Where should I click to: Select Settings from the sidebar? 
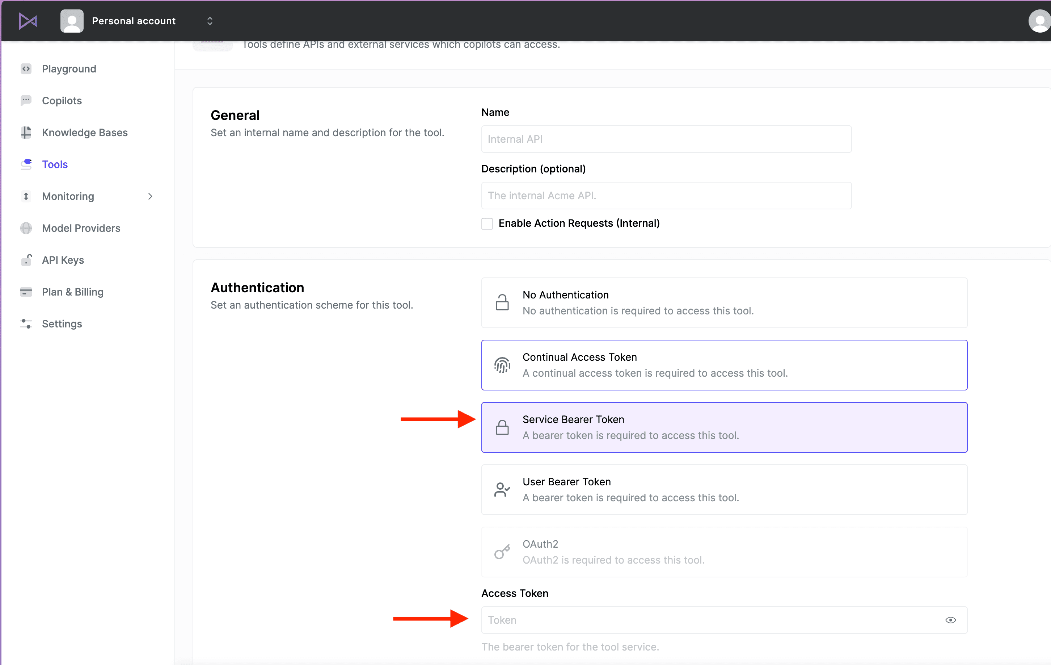(x=61, y=323)
